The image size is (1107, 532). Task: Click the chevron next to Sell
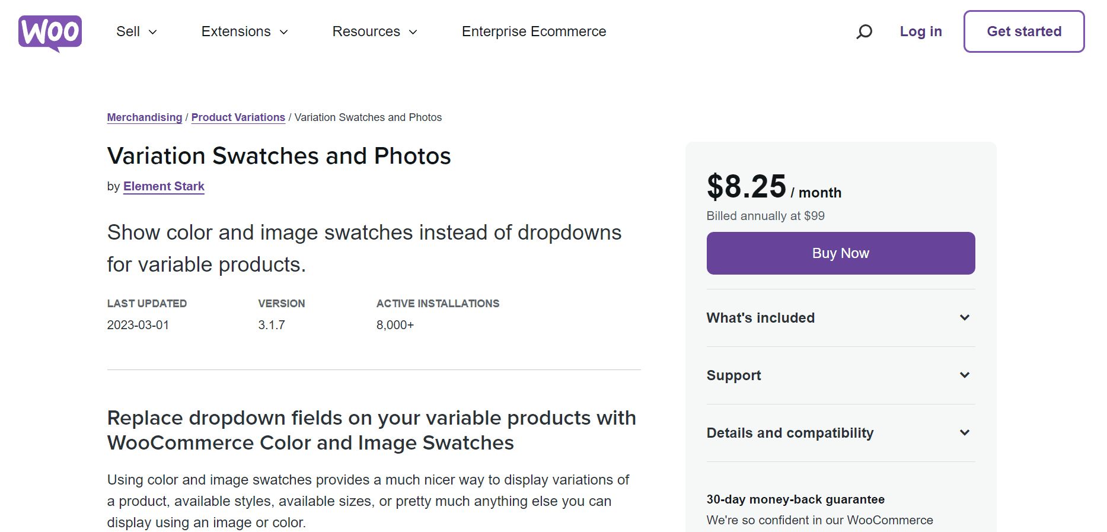point(152,32)
